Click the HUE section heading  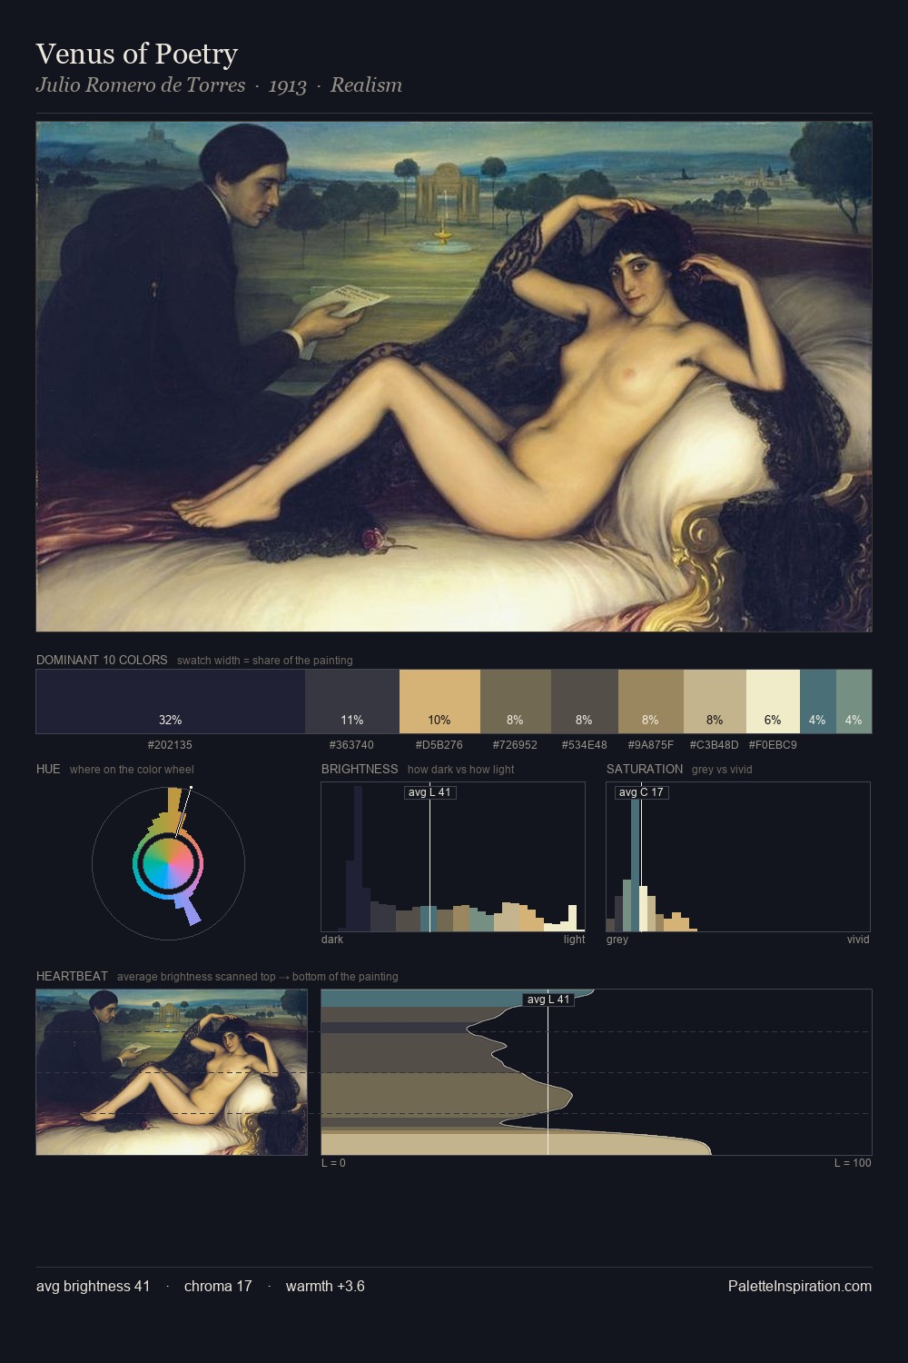(48, 769)
